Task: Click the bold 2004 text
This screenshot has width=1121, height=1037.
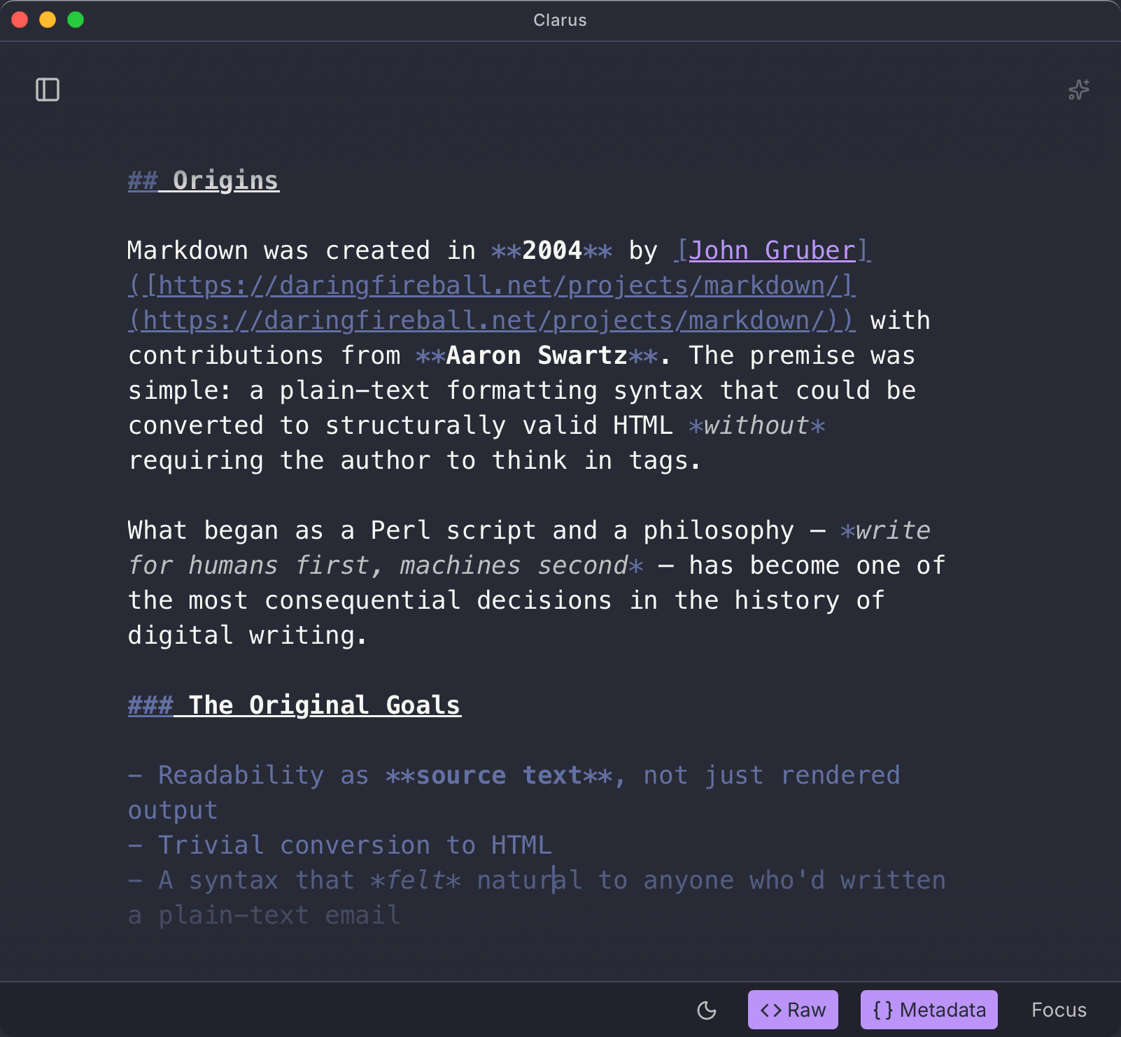Action: [x=552, y=251]
